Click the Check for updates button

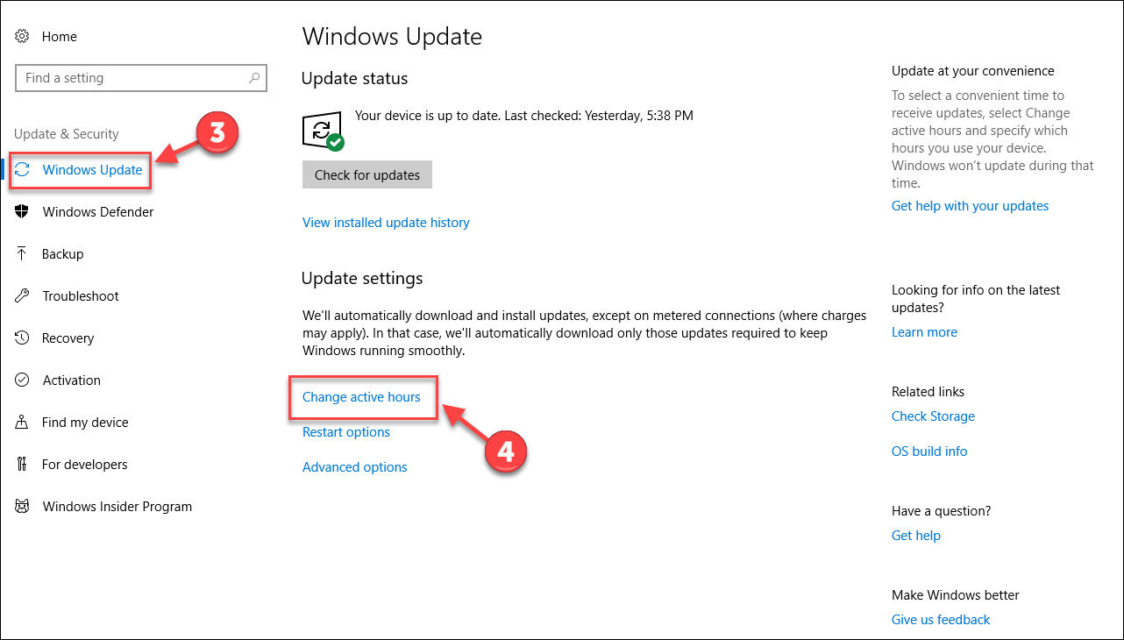(367, 174)
